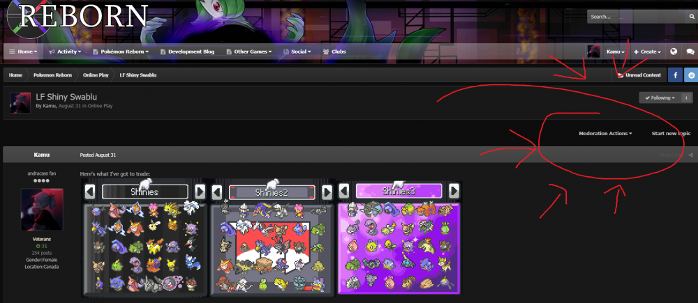Click the Home breadcrumb
Image resolution: width=698 pixels, height=303 pixels.
[x=15, y=75]
